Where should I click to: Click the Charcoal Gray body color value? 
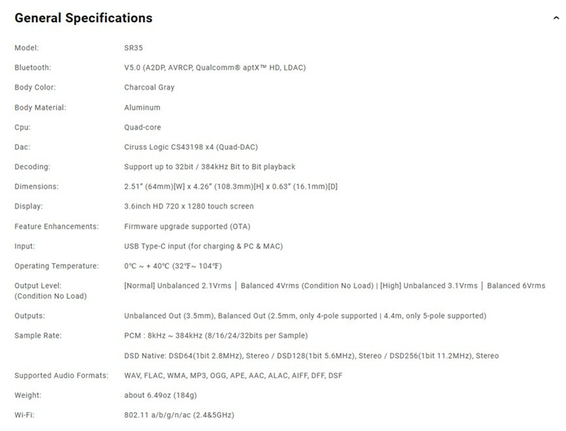tap(149, 87)
